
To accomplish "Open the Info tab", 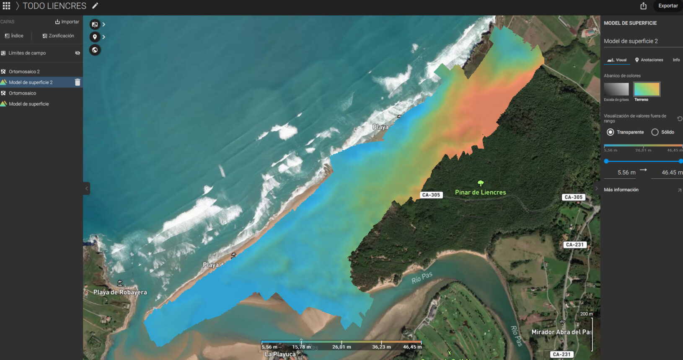I will (676, 60).
